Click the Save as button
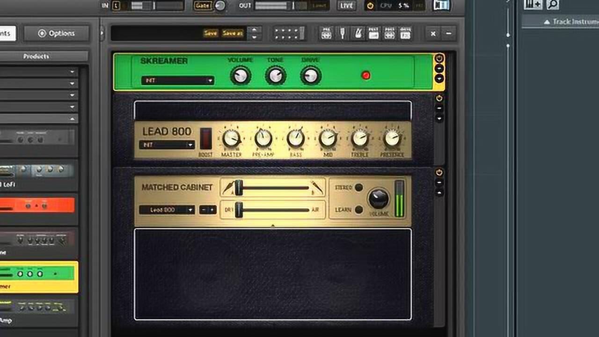This screenshot has width=599, height=337. (x=232, y=33)
